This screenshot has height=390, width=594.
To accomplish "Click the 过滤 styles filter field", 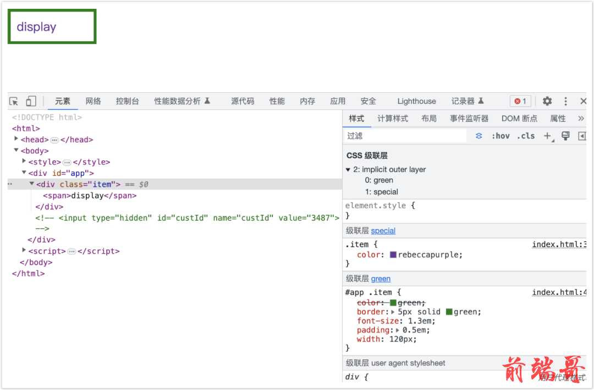I will (405, 136).
